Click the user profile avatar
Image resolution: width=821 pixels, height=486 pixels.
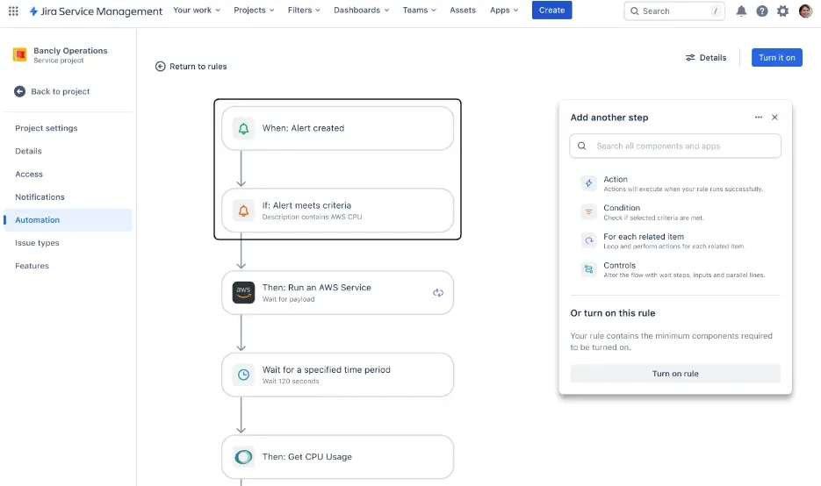(805, 11)
